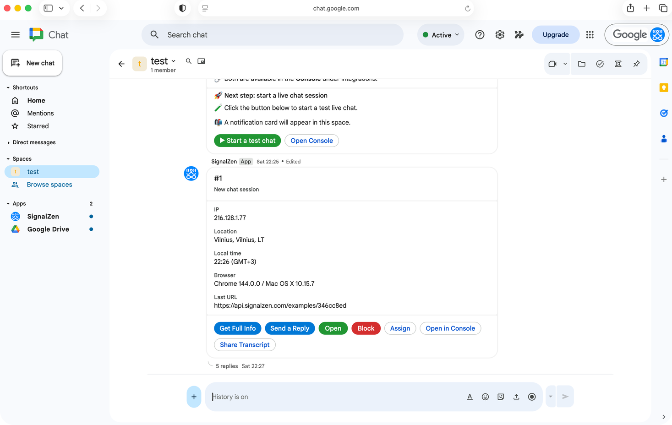Viewport: 672px width, 425px height.
Task: Click the green Open button
Action: point(333,328)
